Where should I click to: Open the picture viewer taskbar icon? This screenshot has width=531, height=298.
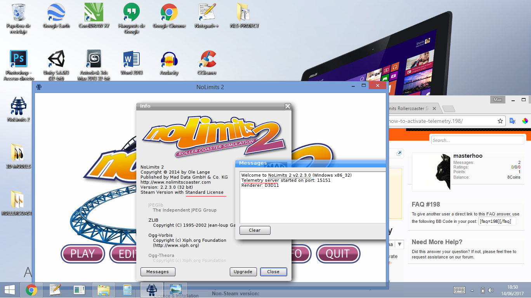coord(176,290)
